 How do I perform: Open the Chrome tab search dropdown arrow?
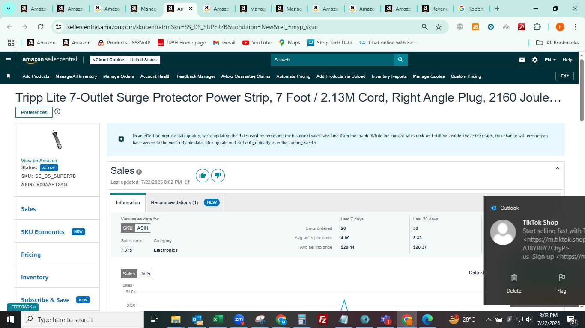tap(8, 9)
